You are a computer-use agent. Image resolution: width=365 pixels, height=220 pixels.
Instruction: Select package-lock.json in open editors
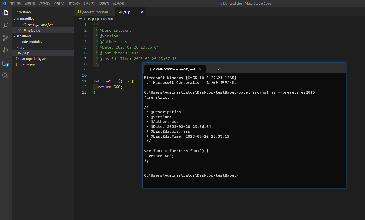pos(43,25)
